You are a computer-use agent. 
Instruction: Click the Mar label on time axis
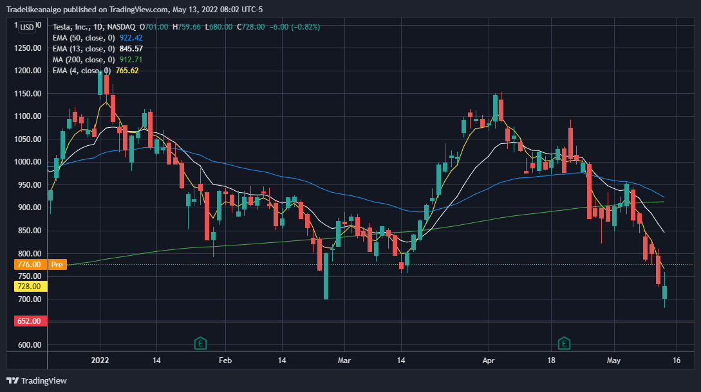(x=344, y=361)
